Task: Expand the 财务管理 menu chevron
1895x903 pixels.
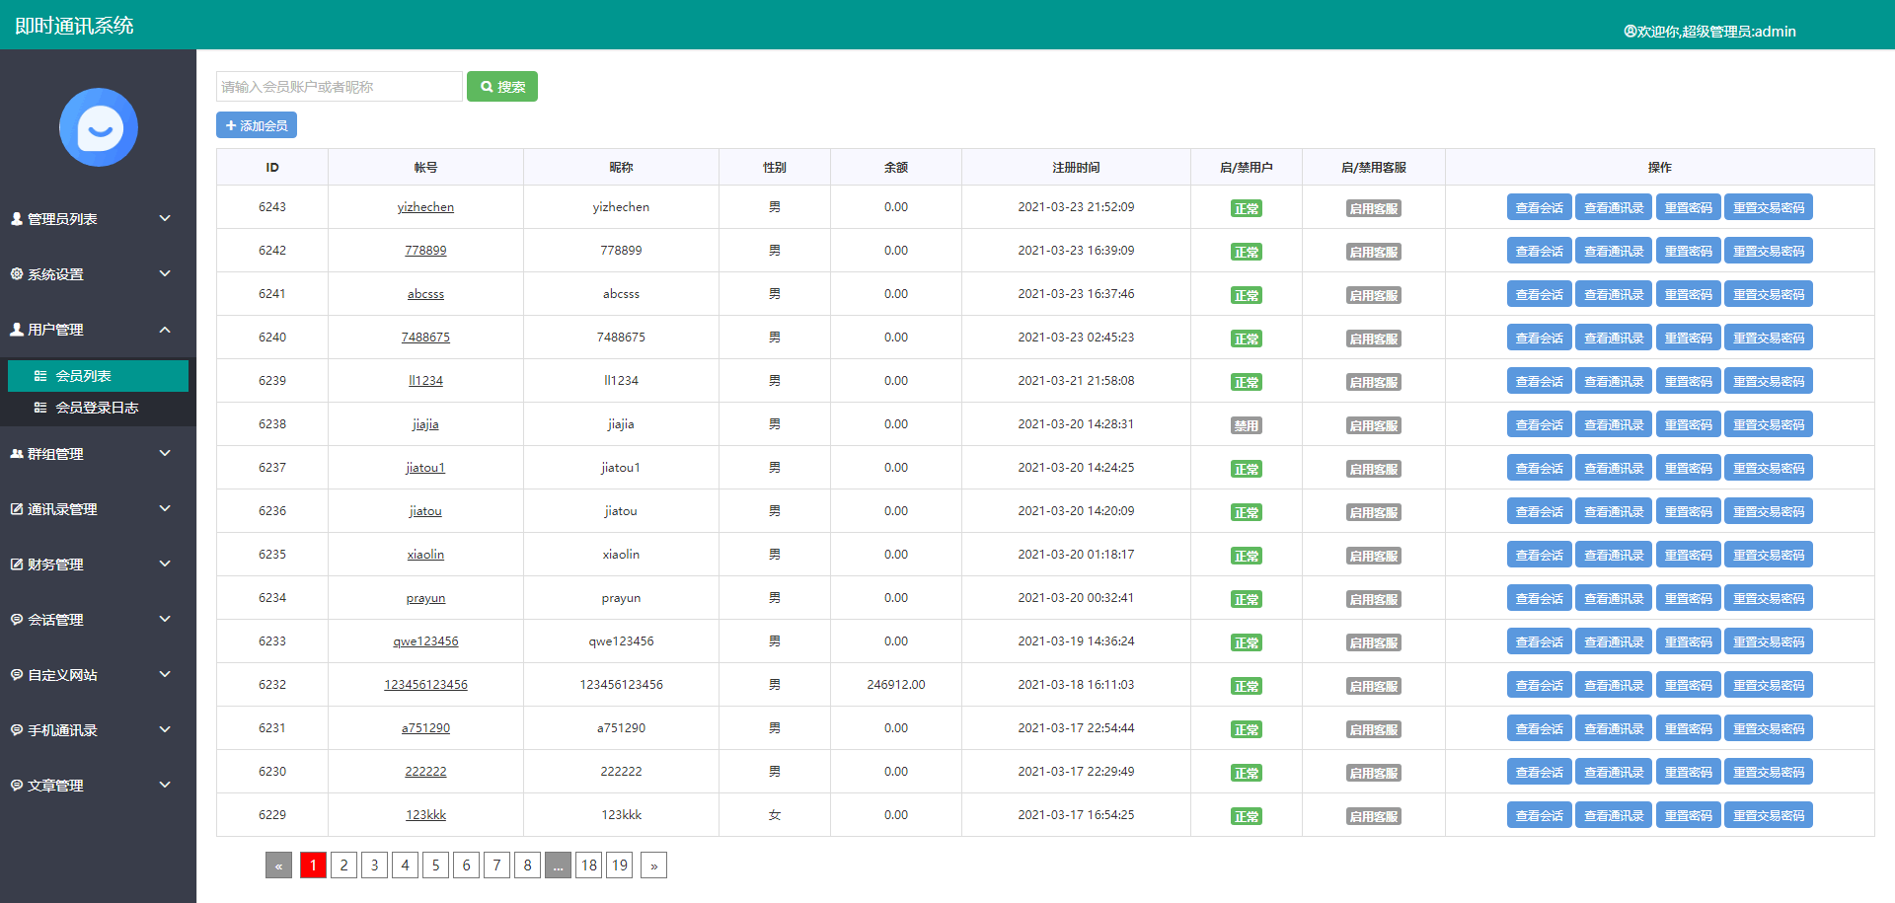Action: [x=165, y=564]
